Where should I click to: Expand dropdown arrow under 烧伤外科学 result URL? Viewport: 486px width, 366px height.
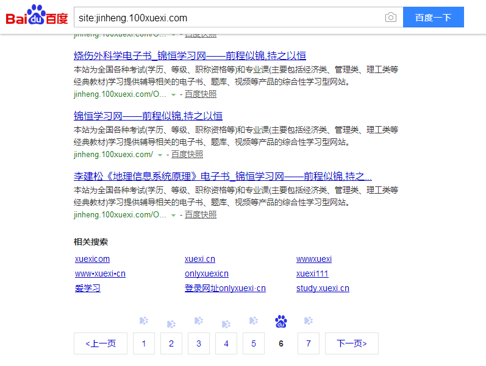click(174, 95)
